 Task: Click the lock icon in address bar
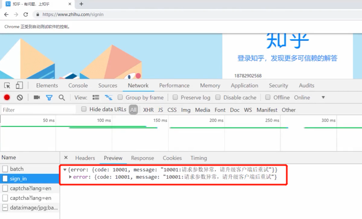click(38, 15)
